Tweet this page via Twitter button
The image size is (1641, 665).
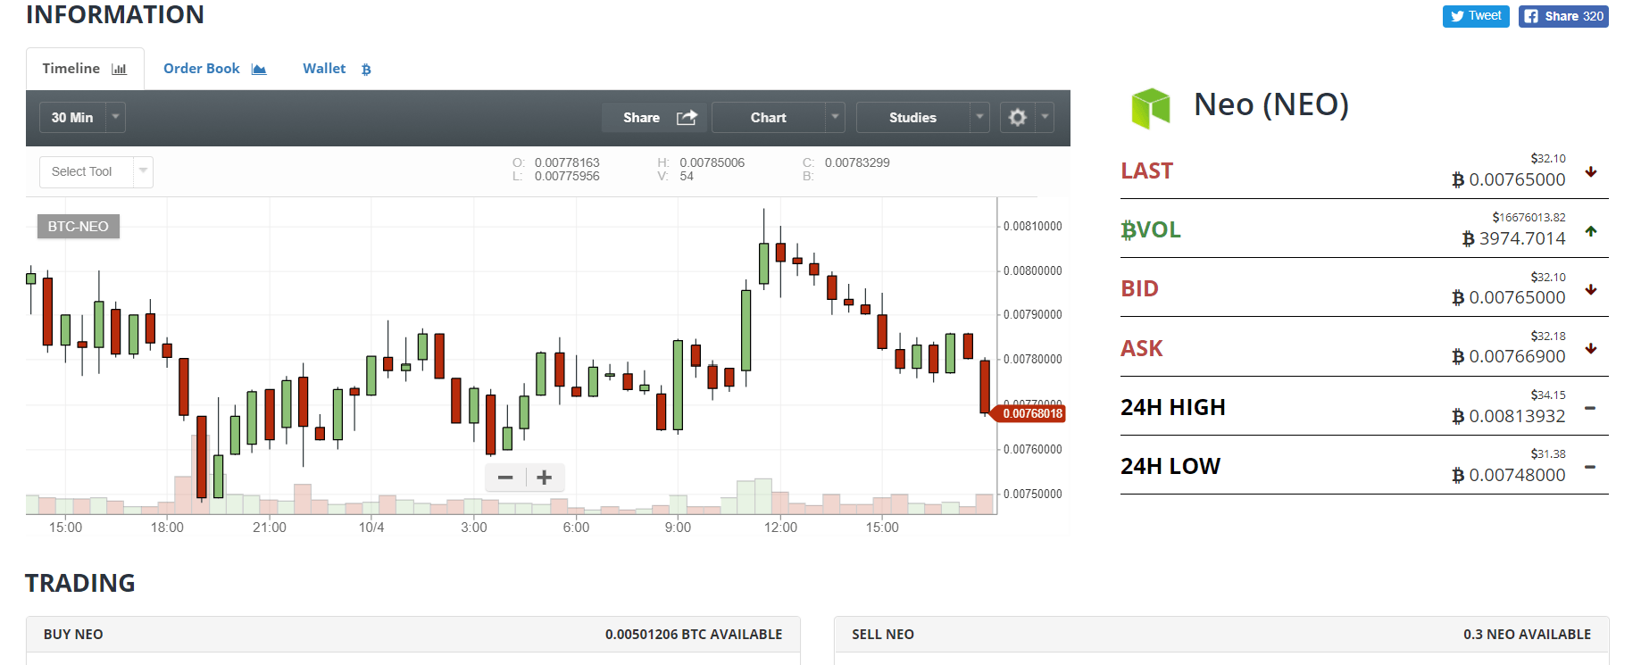(1476, 16)
